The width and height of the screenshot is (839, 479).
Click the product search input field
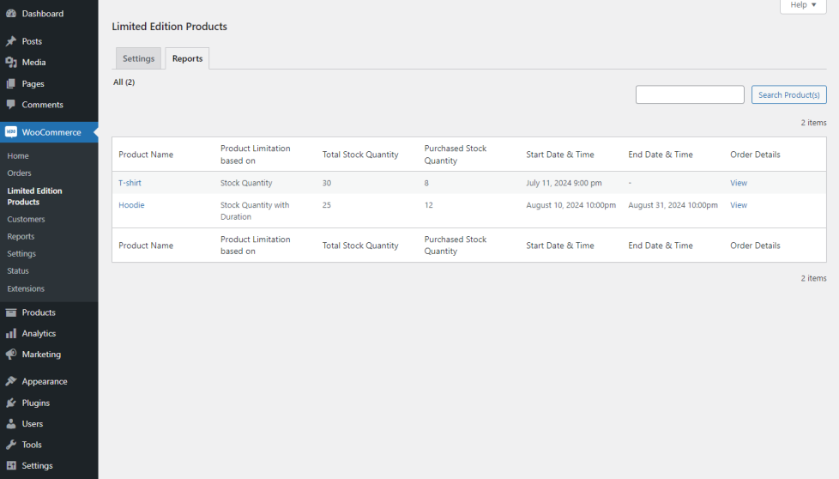point(689,95)
